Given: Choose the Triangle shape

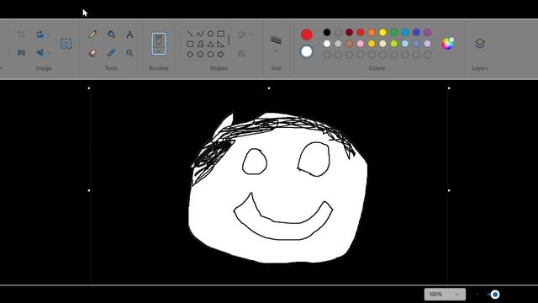Looking at the screenshot, I should (x=210, y=44).
